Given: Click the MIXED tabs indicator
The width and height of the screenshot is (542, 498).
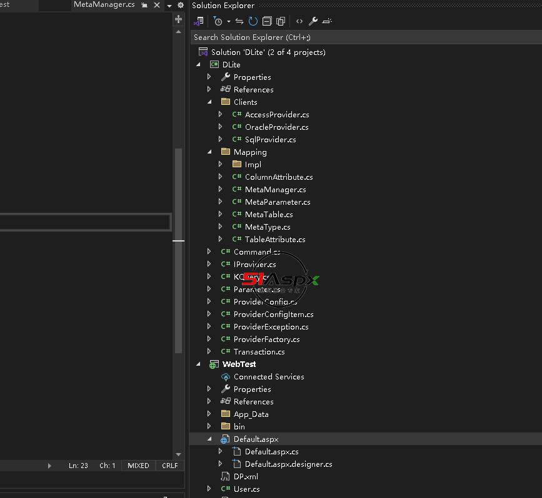Looking at the screenshot, I should [x=138, y=466].
